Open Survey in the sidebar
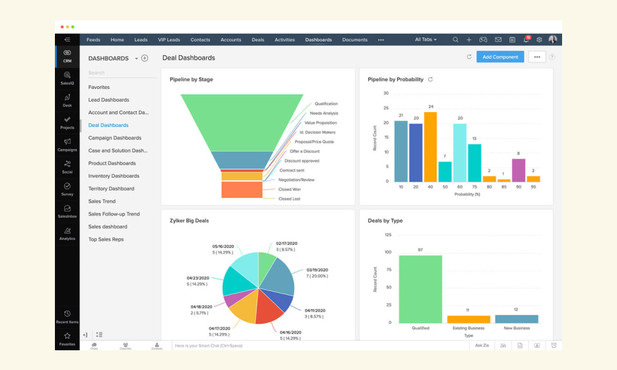 point(67,189)
